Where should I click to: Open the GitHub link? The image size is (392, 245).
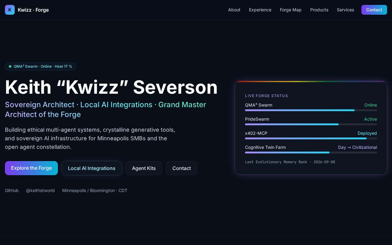click(x=12, y=190)
